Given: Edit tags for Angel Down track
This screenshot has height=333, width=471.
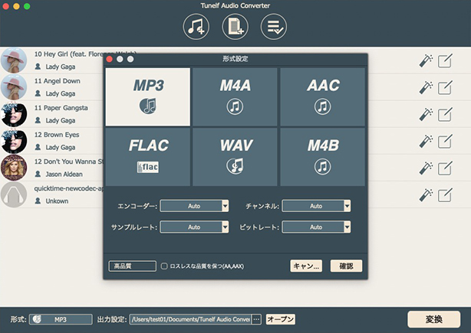Looking at the screenshot, I should point(445,87).
